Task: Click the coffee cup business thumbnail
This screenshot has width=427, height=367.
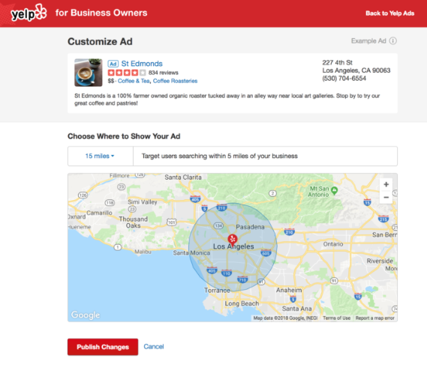Action: pyautogui.click(x=89, y=73)
